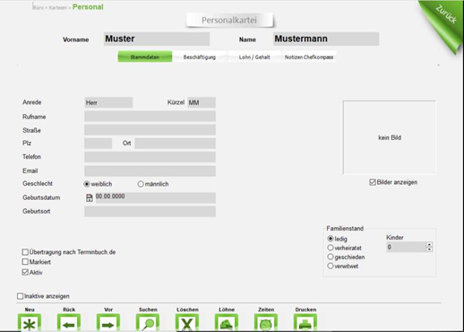464x332 pixels.
Task: Enable Übertragung nach Terminbuch.de checkbox
Action: tap(25, 252)
